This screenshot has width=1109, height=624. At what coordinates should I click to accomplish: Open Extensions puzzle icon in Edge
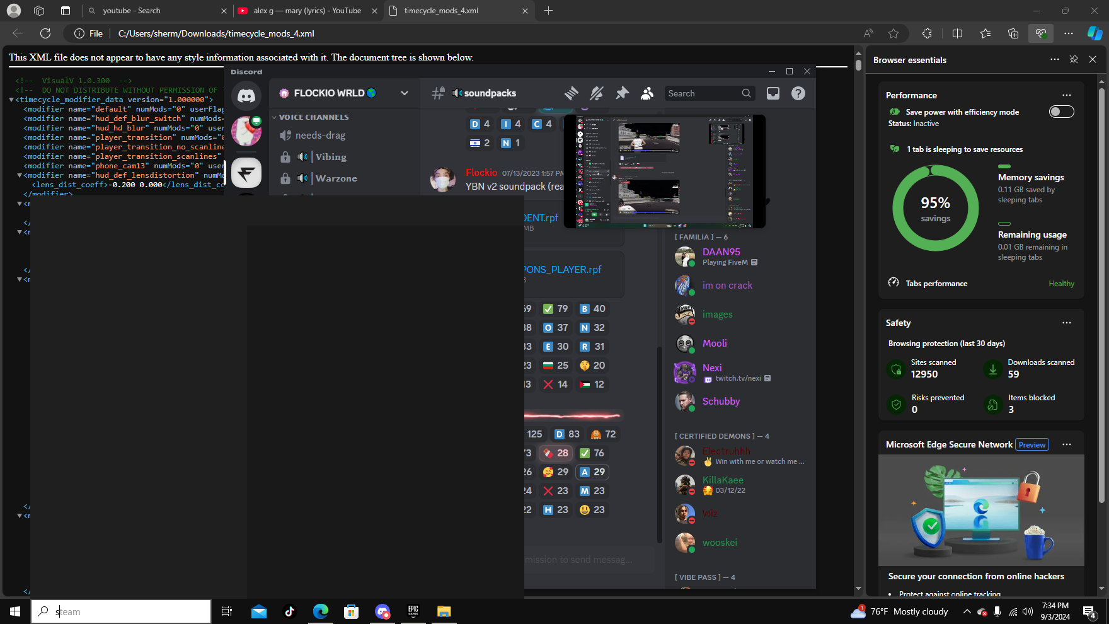tap(927, 33)
